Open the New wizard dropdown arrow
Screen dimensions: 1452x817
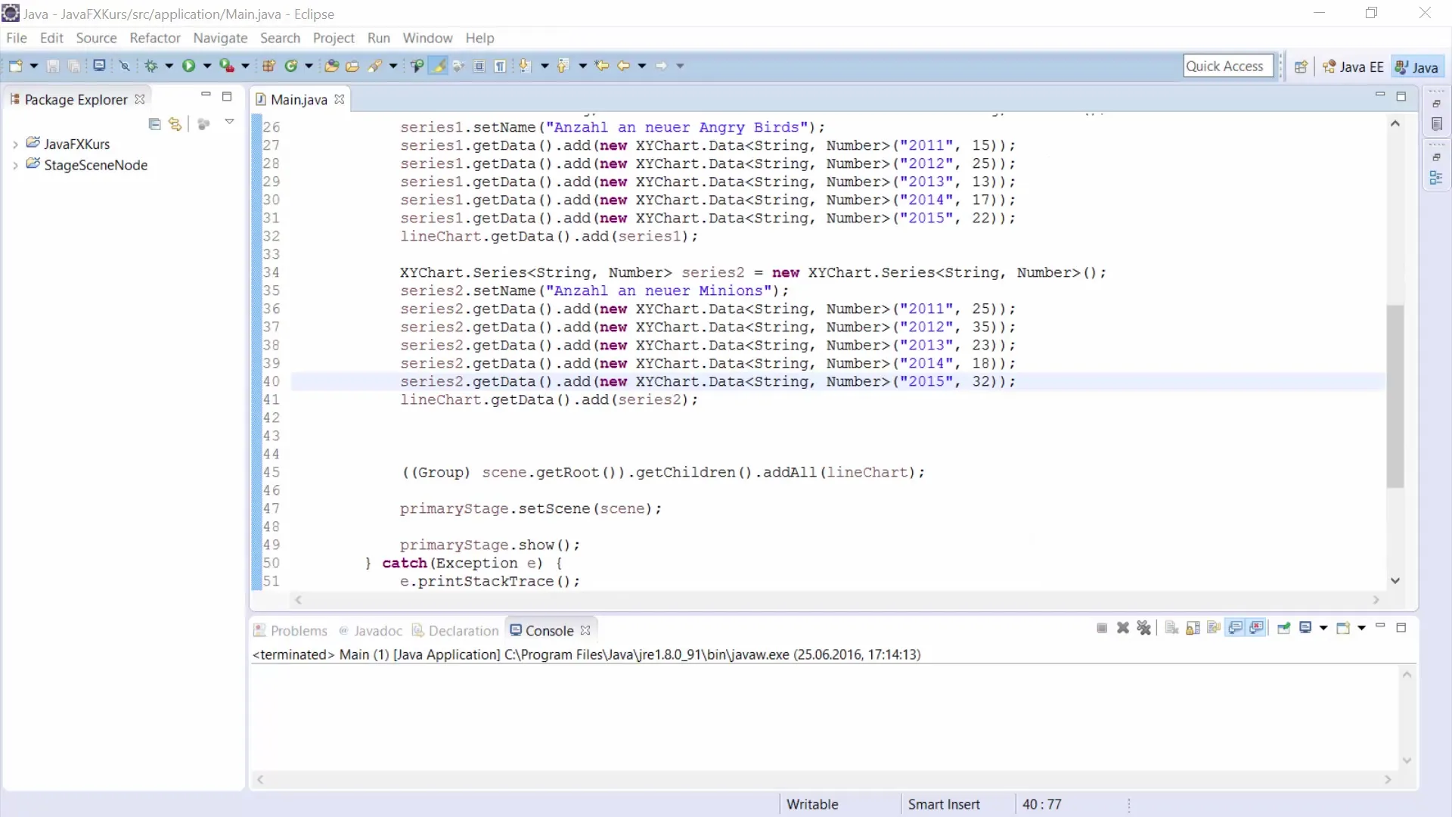34,66
